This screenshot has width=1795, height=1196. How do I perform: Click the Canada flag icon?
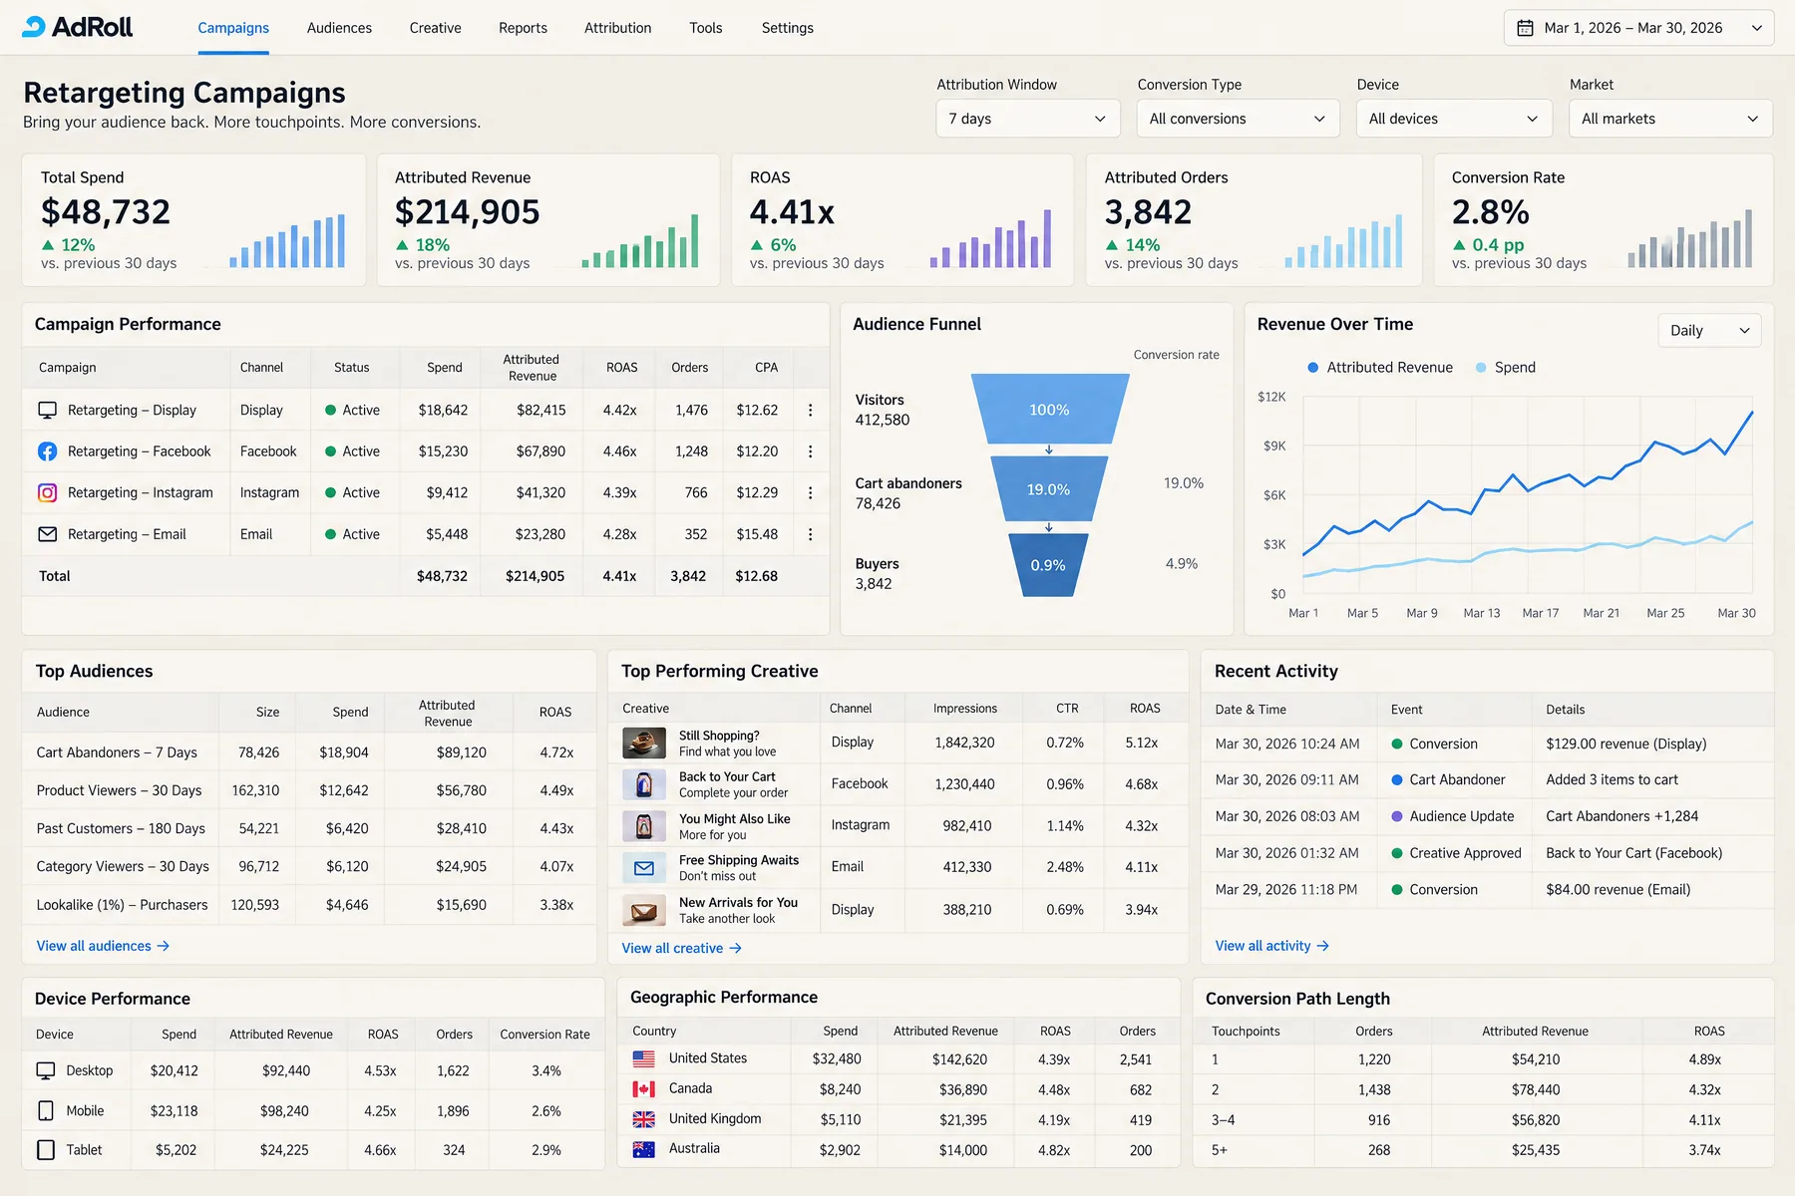[644, 1089]
